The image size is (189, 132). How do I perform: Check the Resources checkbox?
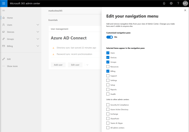(108, 67)
